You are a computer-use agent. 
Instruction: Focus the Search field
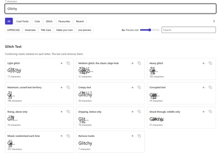click(x=189, y=30)
